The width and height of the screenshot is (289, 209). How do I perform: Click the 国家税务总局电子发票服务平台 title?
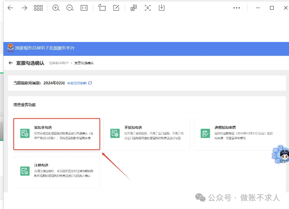point(45,48)
